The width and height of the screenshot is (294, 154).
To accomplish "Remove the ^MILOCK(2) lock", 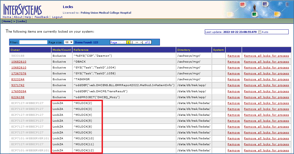I will pos(234,103).
